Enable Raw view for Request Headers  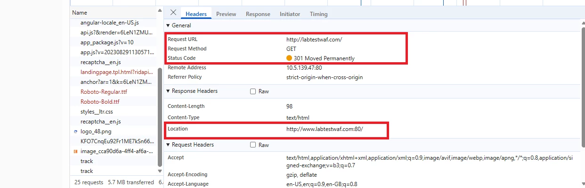point(253,145)
